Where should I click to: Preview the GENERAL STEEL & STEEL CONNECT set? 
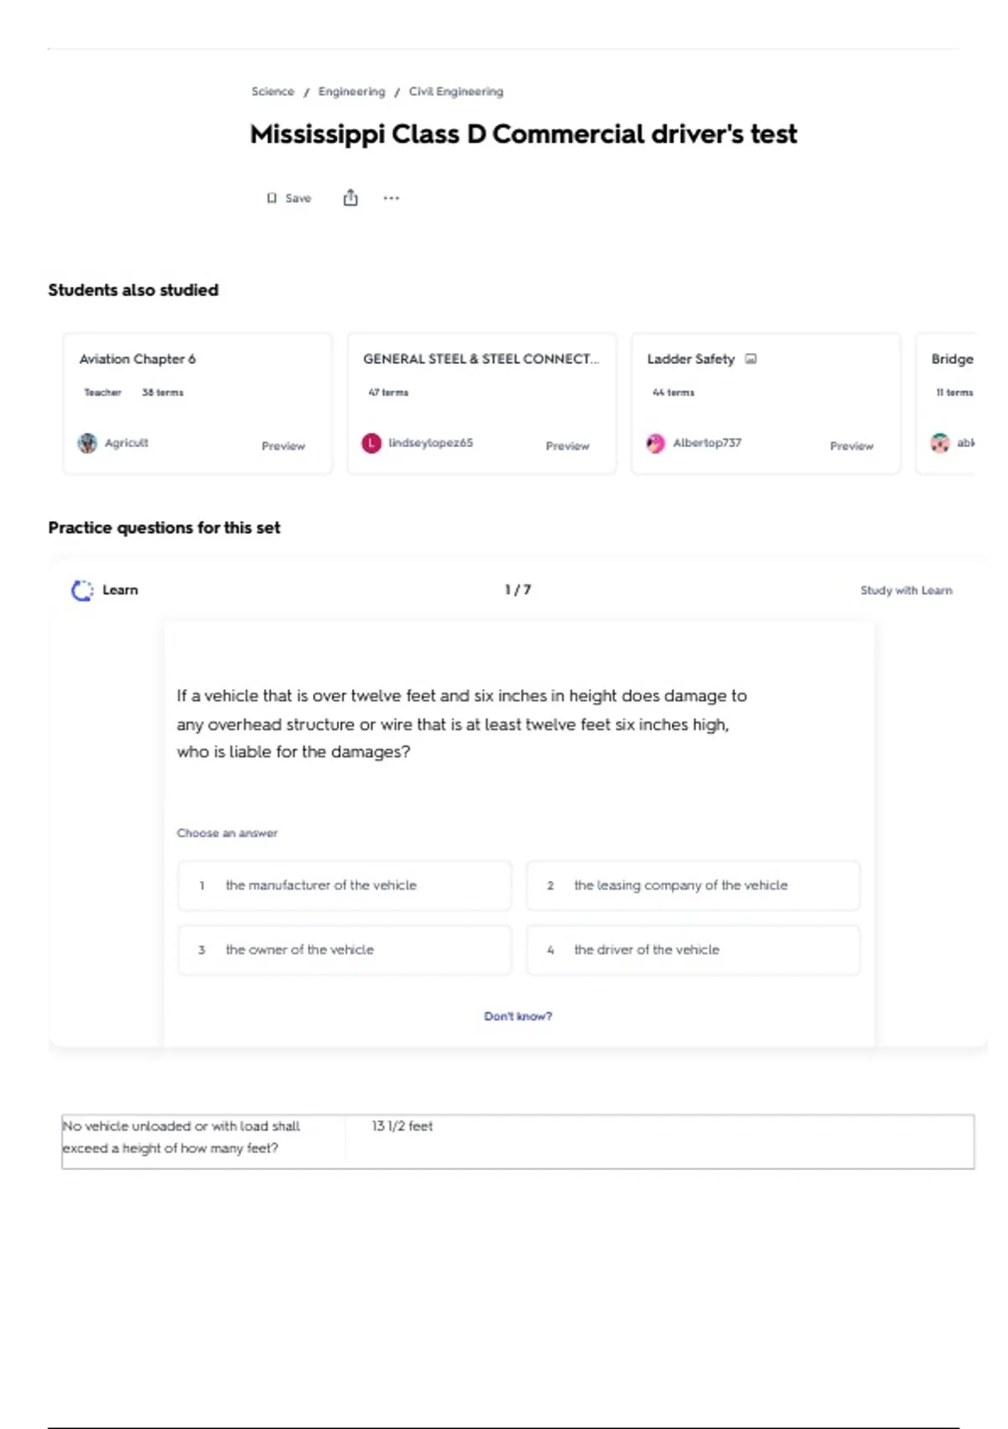pos(567,446)
